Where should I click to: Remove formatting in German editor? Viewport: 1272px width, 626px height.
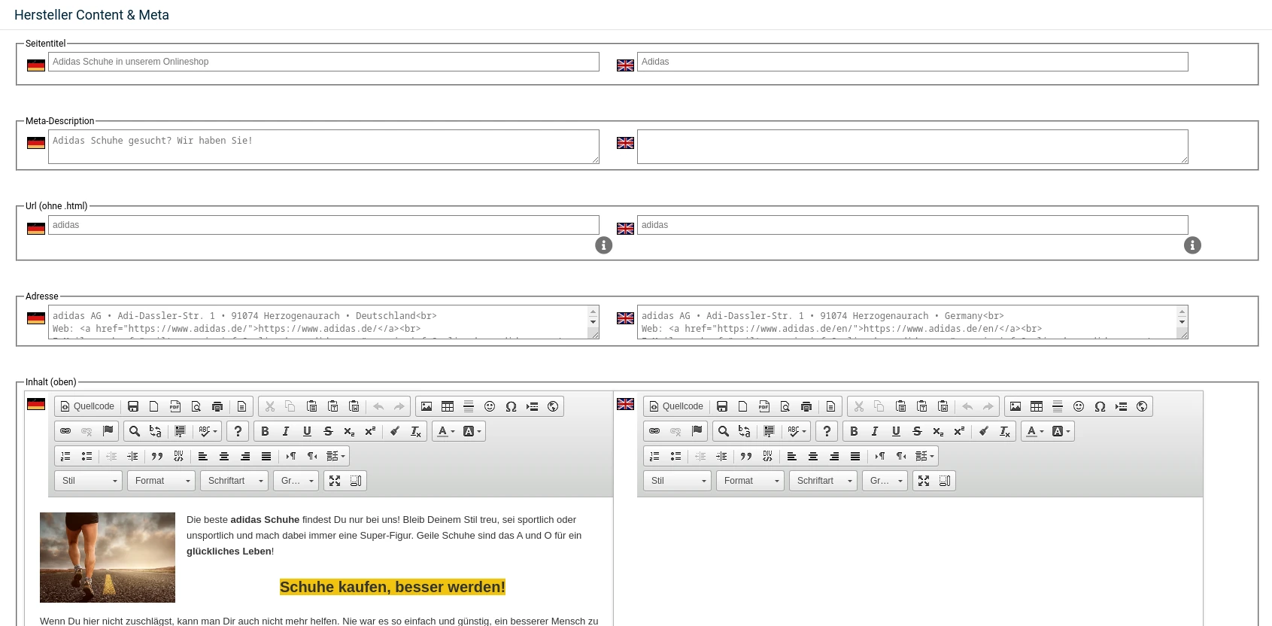click(x=416, y=431)
